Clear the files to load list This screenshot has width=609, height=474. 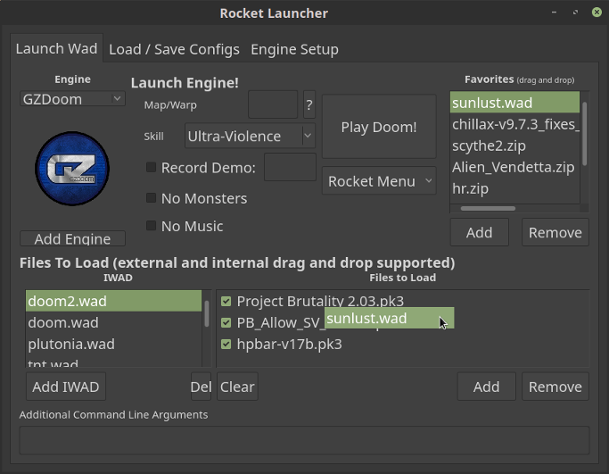(237, 387)
